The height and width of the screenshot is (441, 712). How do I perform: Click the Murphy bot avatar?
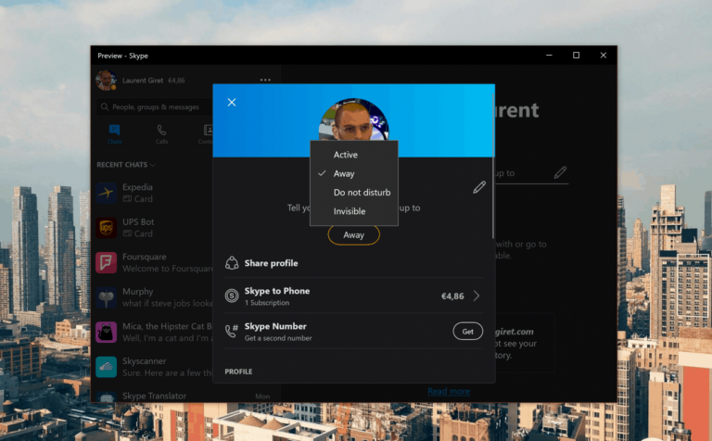pos(106,297)
